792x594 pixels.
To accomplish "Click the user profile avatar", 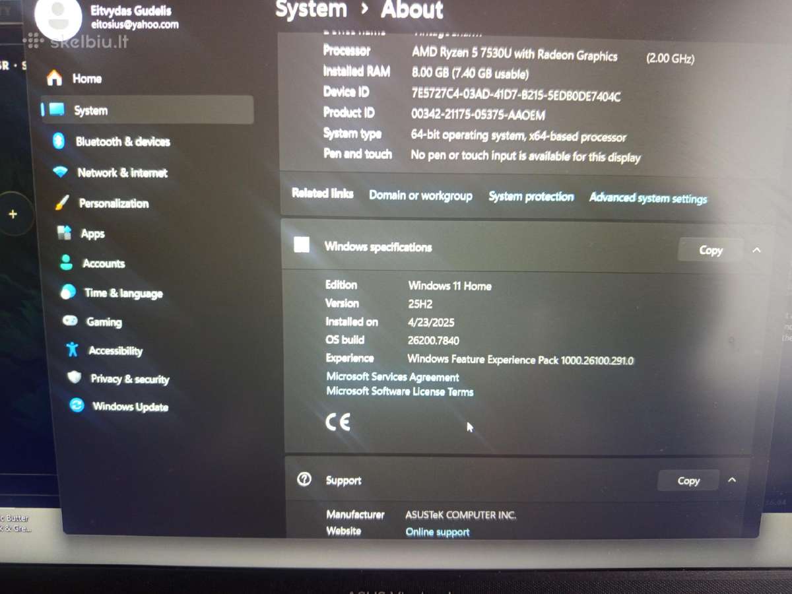I will click(58, 18).
